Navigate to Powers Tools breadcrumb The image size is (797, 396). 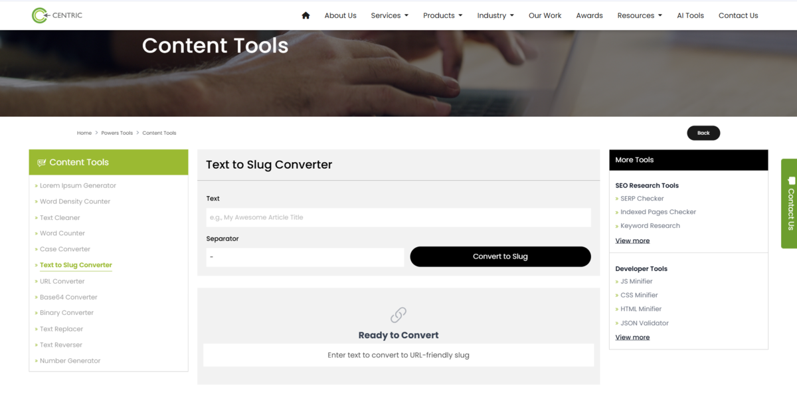click(x=117, y=133)
